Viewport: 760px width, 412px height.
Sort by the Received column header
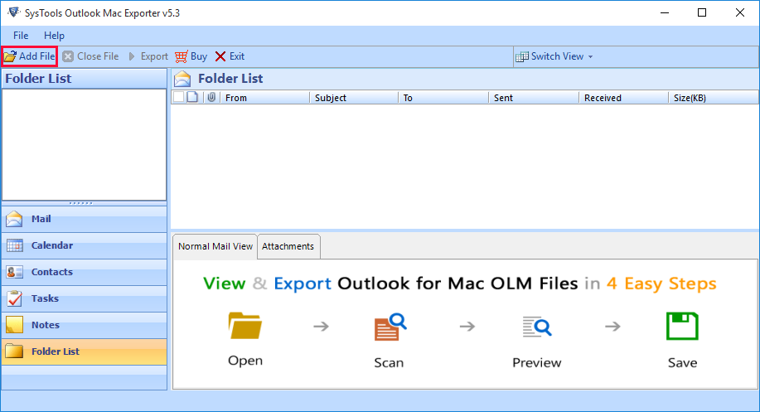click(x=623, y=98)
